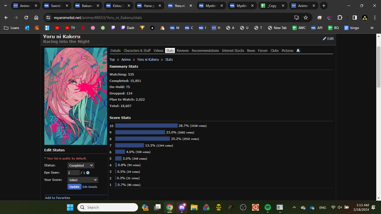Click the pencil Edit link for anime
This screenshot has width=381, height=214.
pyautogui.click(x=328, y=39)
